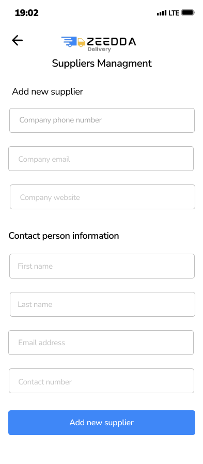Viewport: 203px width, 464px height.
Task: Focus the First name field
Action: click(x=102, y=266)
